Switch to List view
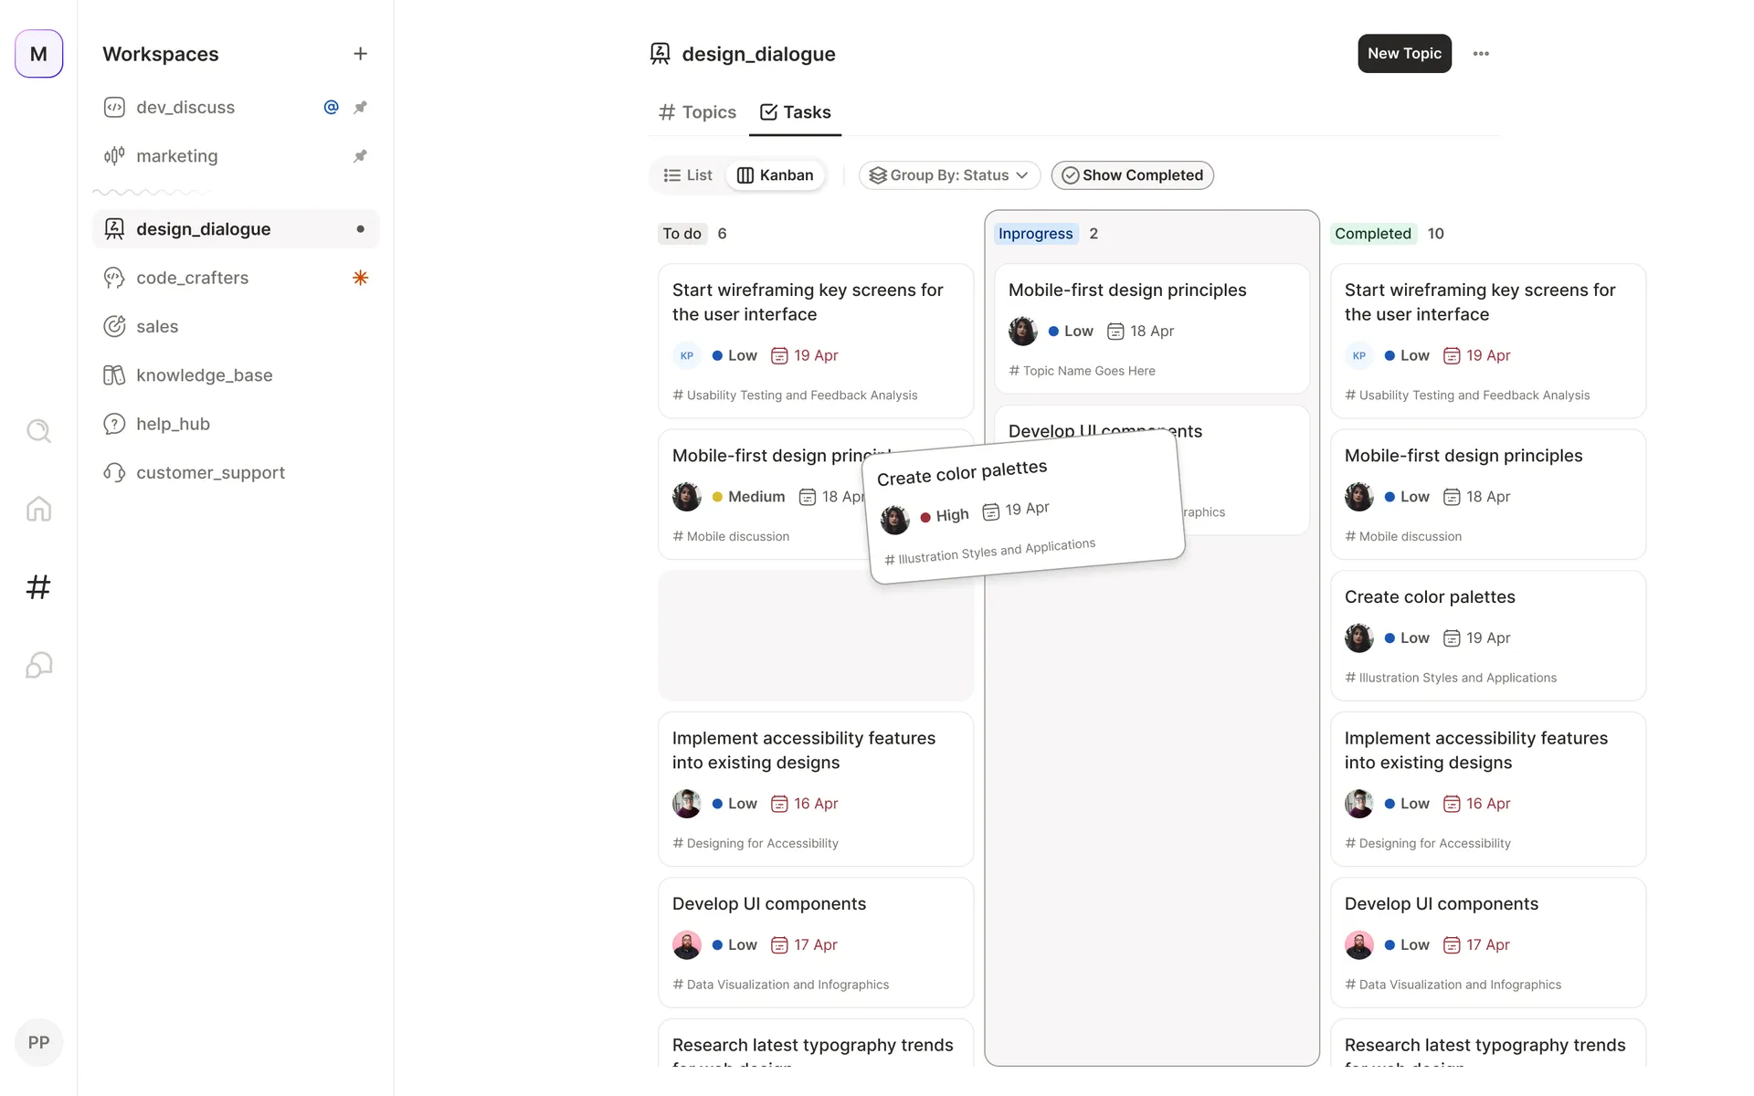The image size is (1754, 1096). tap(688, 175)
